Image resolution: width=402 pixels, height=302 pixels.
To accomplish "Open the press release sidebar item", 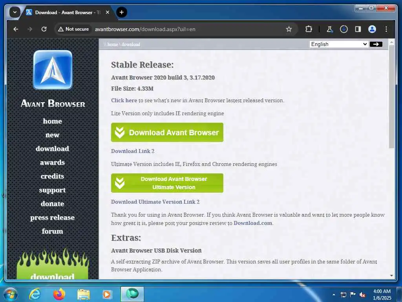I will [x=52, y=217].
